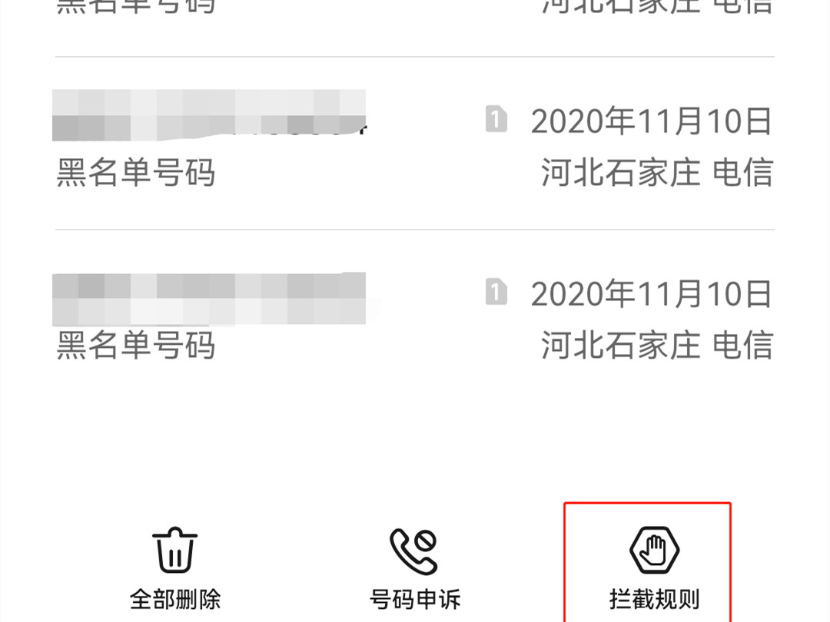Select the 号码申诉 label
830x622 pixels.
click(x=415, y=599)
